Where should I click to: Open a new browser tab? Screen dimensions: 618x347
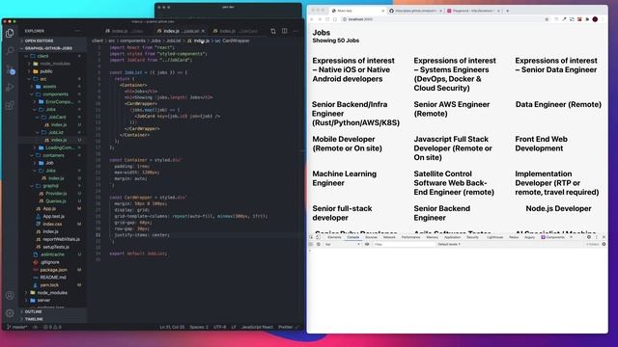coord(507,11)
